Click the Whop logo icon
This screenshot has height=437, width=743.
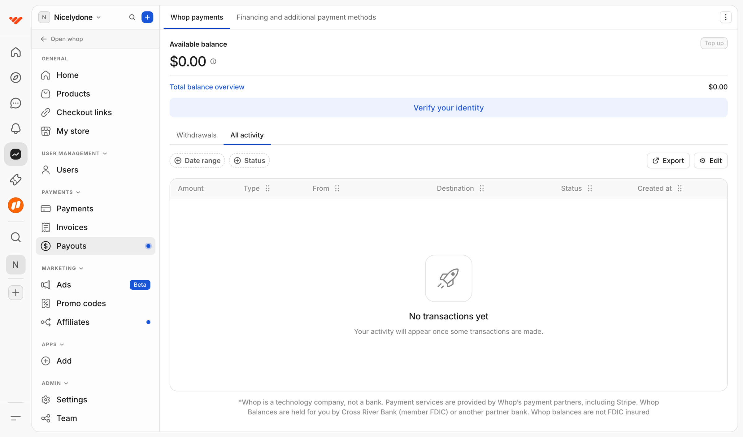point(15,20)
